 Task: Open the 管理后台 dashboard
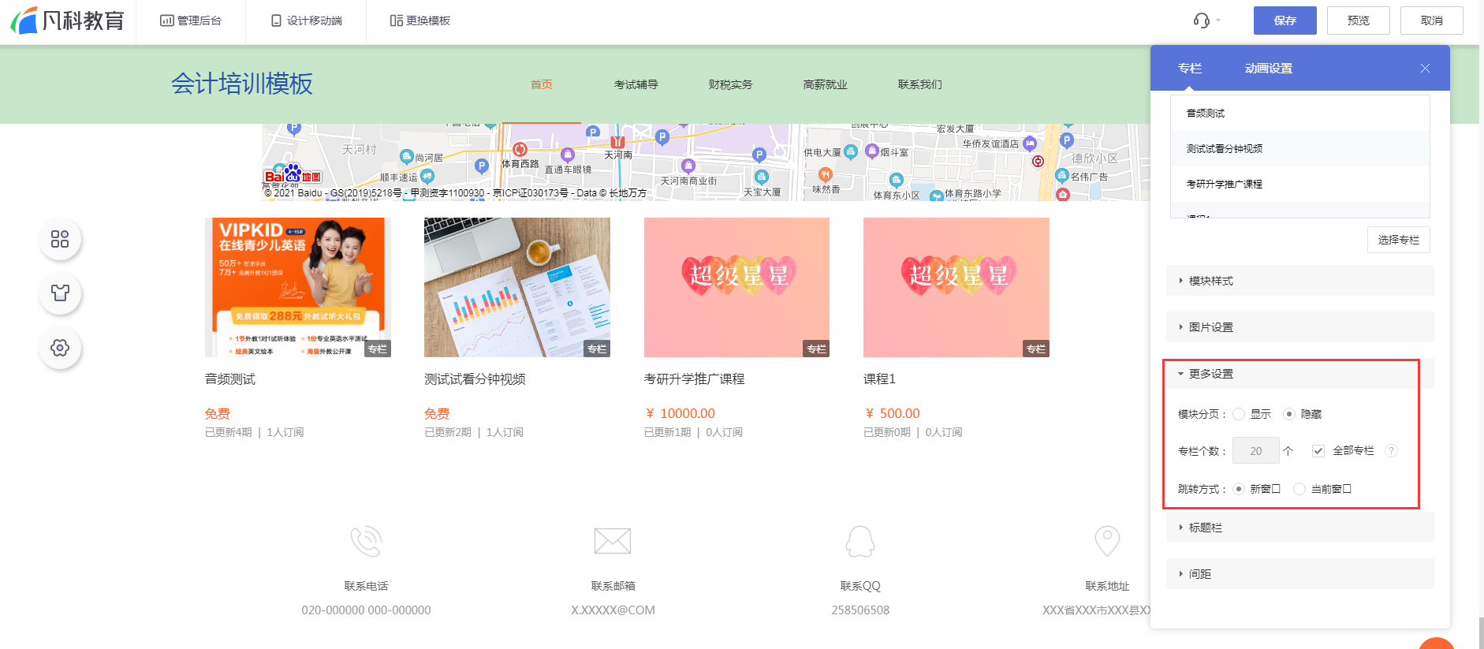(191, 21)
